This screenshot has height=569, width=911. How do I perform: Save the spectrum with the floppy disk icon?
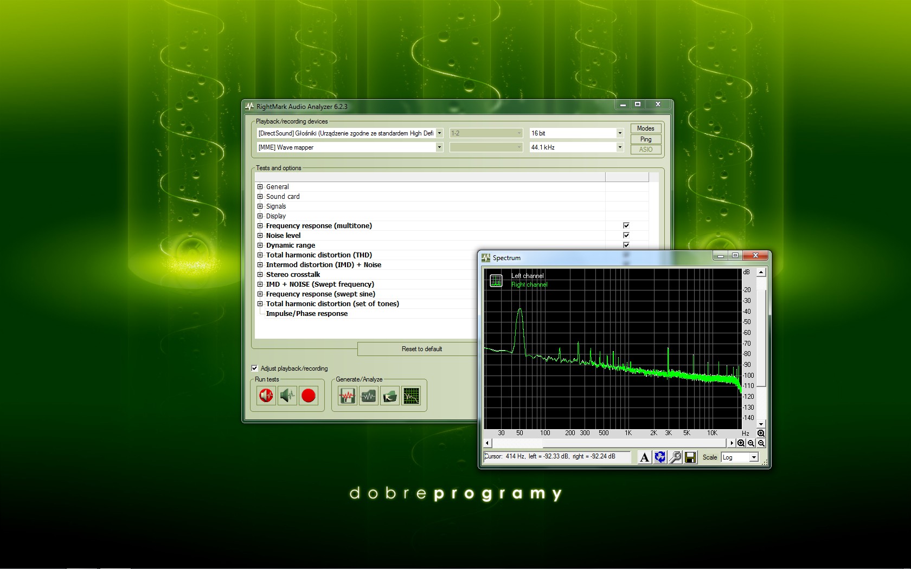click(690, 457)
